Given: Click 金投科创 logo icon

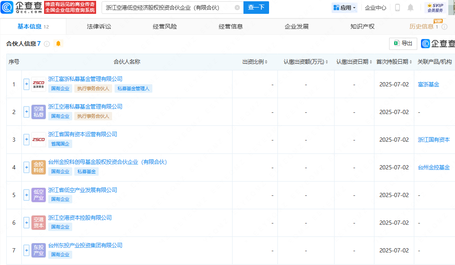Looking at the screenshot, I should pyautogui.click(x=39, y=167).
